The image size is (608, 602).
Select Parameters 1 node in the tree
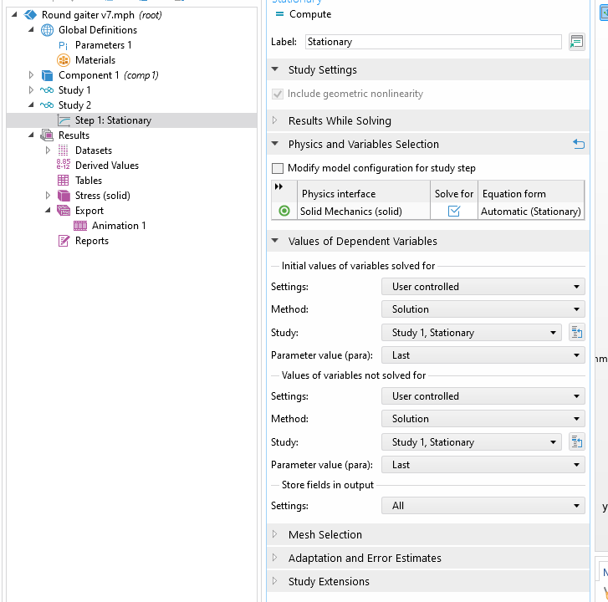[103, 45]
